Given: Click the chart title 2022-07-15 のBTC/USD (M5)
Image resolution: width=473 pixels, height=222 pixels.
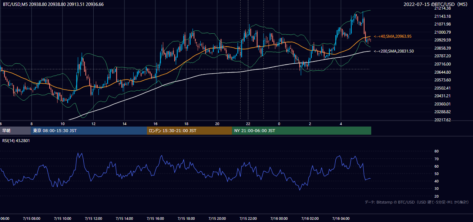Looking at the screenshot, I should [436, 4].
